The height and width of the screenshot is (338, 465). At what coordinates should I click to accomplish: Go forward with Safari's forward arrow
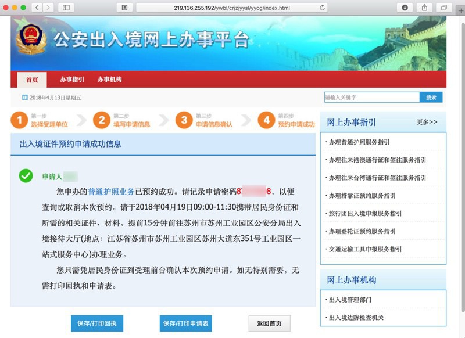pos(48,8)
